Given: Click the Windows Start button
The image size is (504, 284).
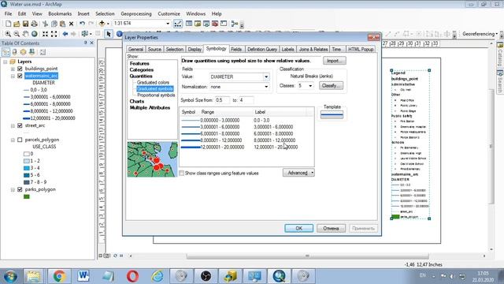Looking at the screenshot, I should pos(10,276).
